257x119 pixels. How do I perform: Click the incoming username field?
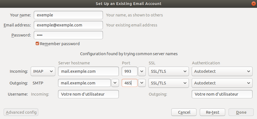(x=88, y=94)
